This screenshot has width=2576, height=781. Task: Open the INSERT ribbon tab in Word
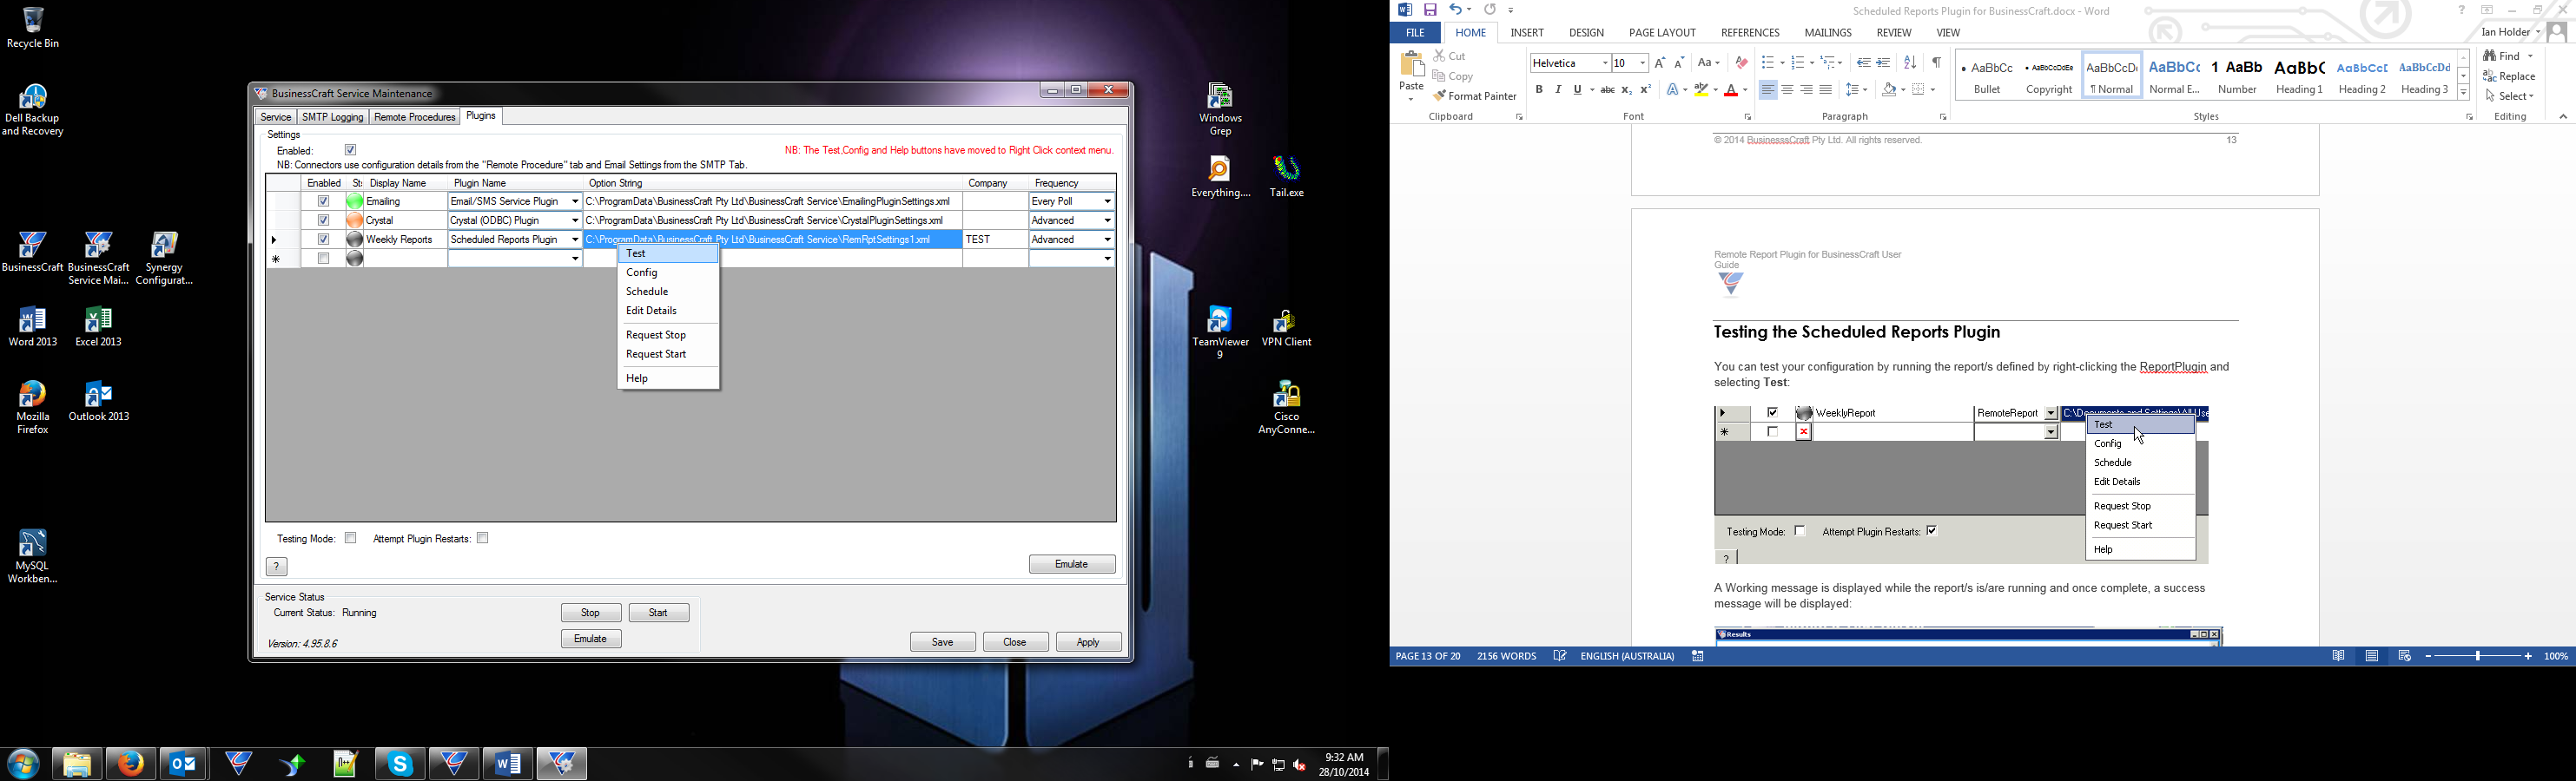click(x=1527, y=33)
